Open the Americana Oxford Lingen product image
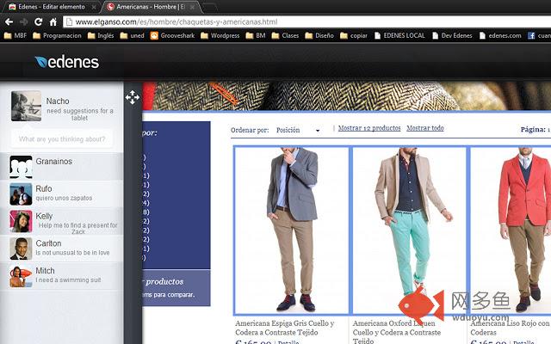551x344 pixels. click(x=408, y=230)
